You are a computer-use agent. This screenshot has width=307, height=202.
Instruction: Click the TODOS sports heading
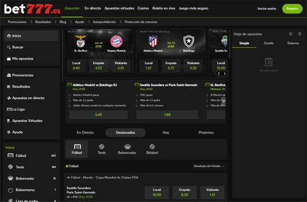coord(10,148)
